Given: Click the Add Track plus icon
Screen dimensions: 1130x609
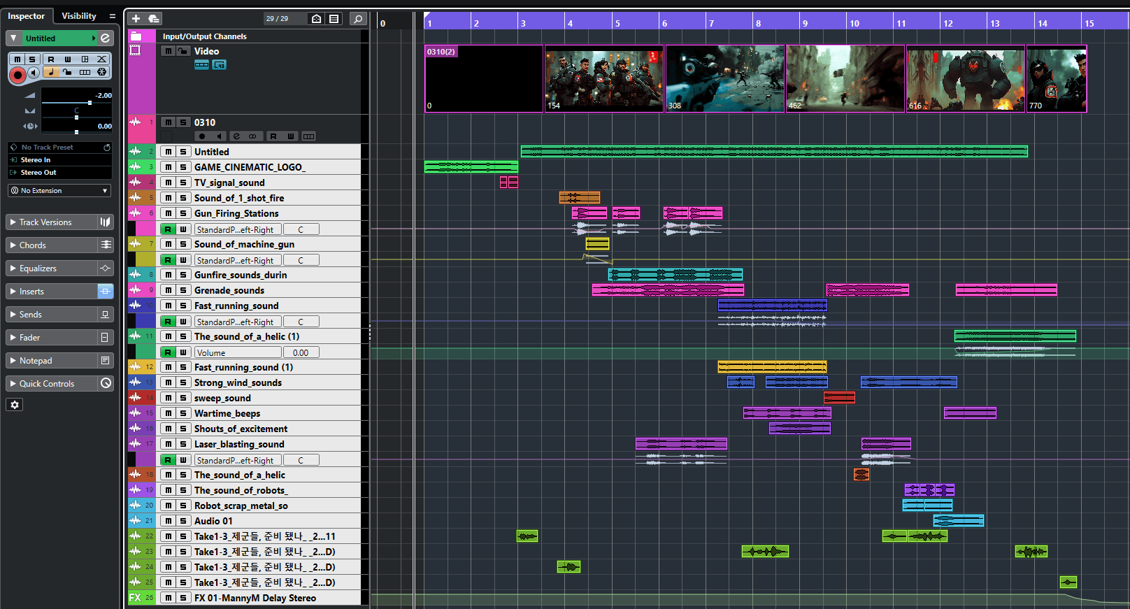Looking at the screenshot, I should 136,19.
